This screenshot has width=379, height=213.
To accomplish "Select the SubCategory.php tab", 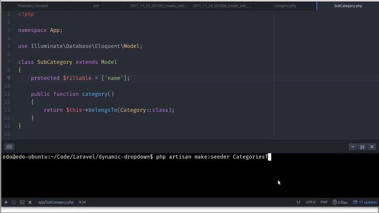I will pos(348,6).
